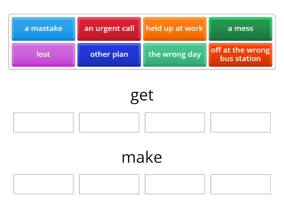Image resolution: width=284 pixels, height=213 pixels.
Task: Select the blue tile labeled 'a mastake'
Action: (43, 29)
